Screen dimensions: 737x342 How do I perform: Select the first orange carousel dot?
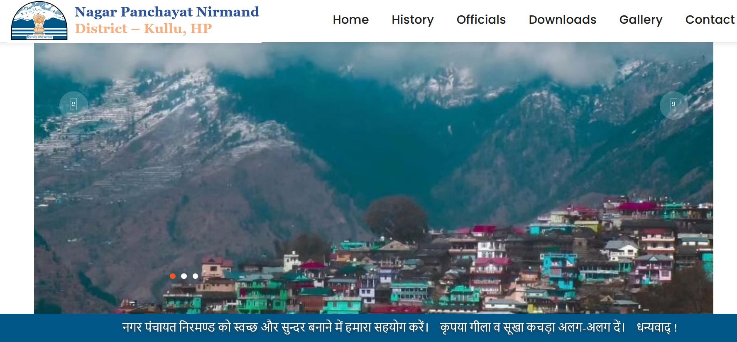[x=173, y=276]
